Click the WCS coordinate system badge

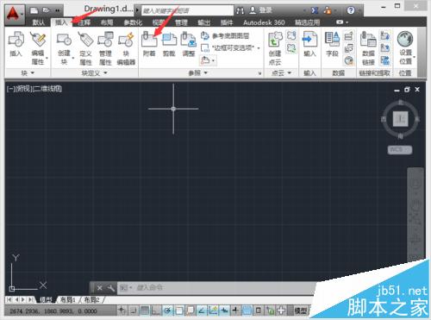click(x=400, y=149)
